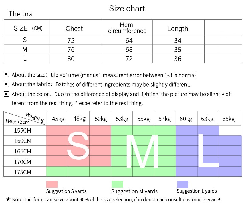Click the Hem circumference column header
The width and height of the screenshot is (246, 206).
click(x=127, y=28)
